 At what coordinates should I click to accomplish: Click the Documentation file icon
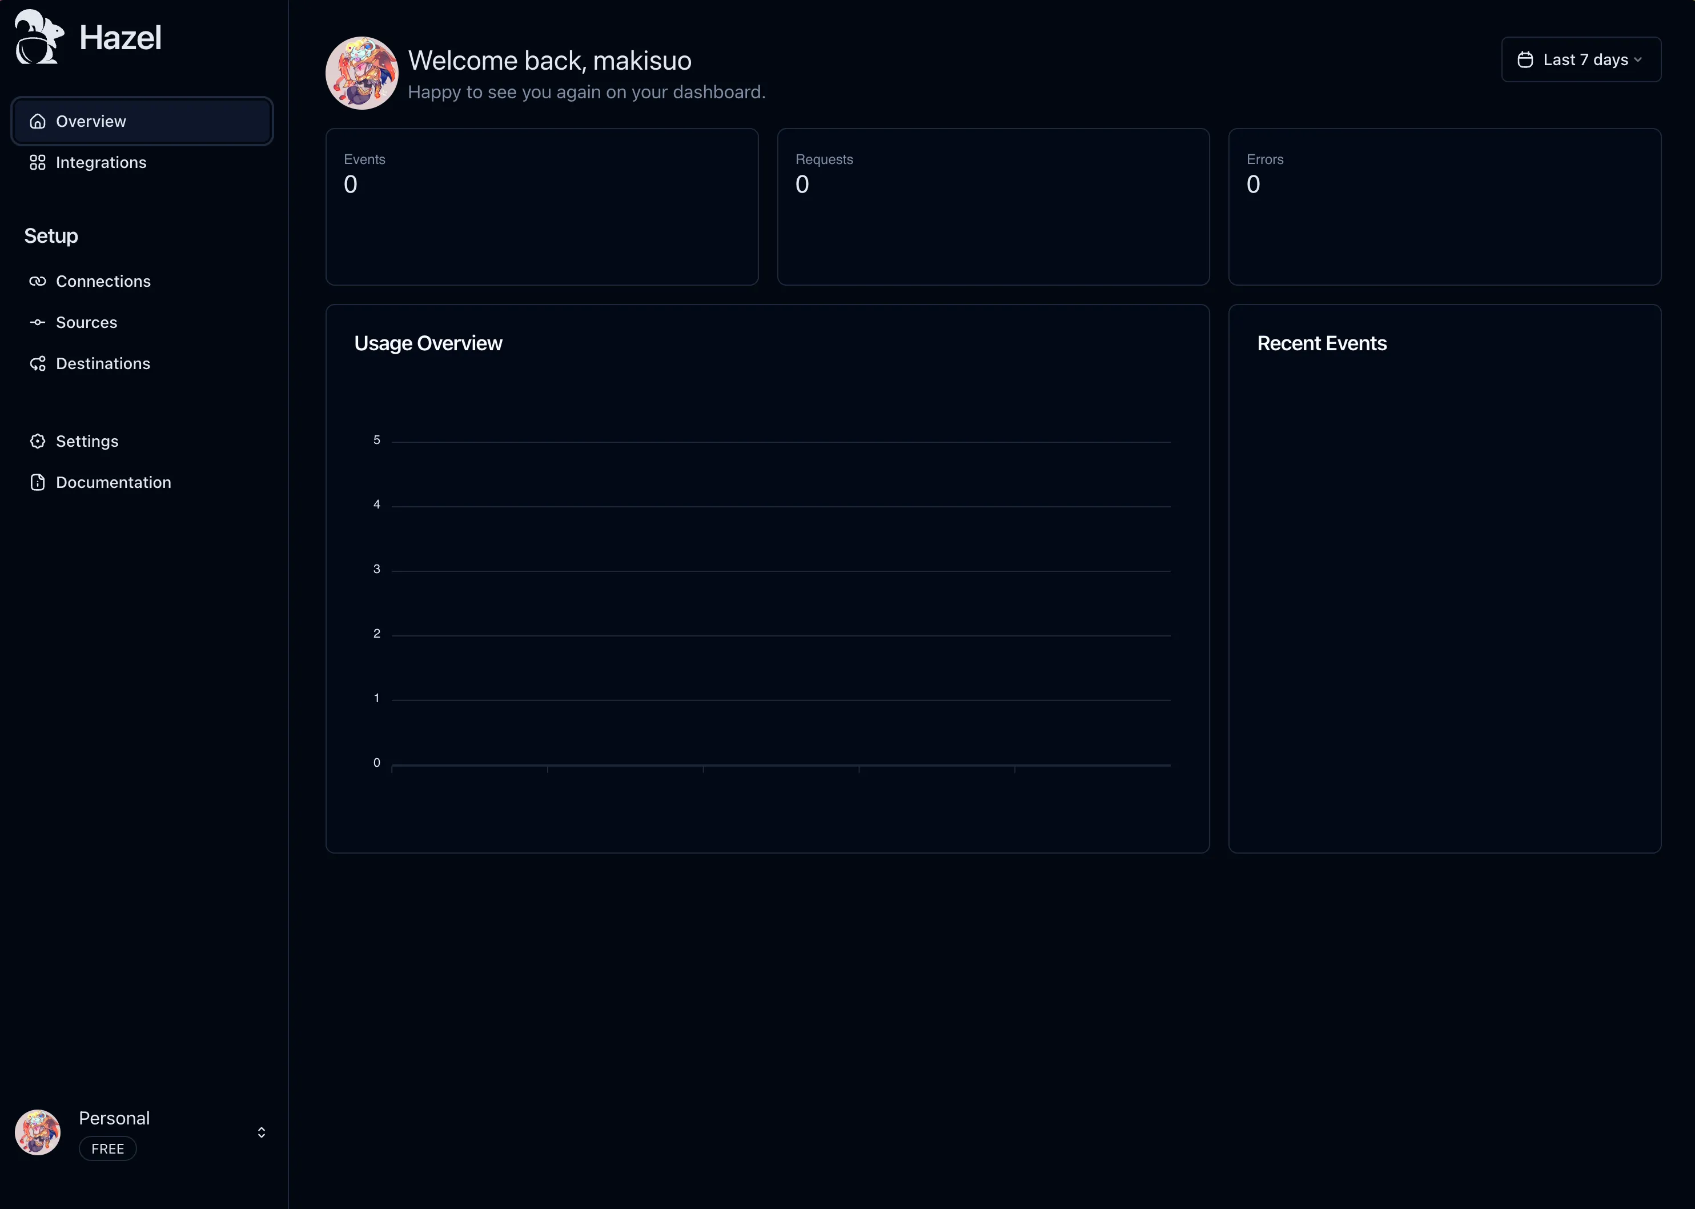[37, 482]
